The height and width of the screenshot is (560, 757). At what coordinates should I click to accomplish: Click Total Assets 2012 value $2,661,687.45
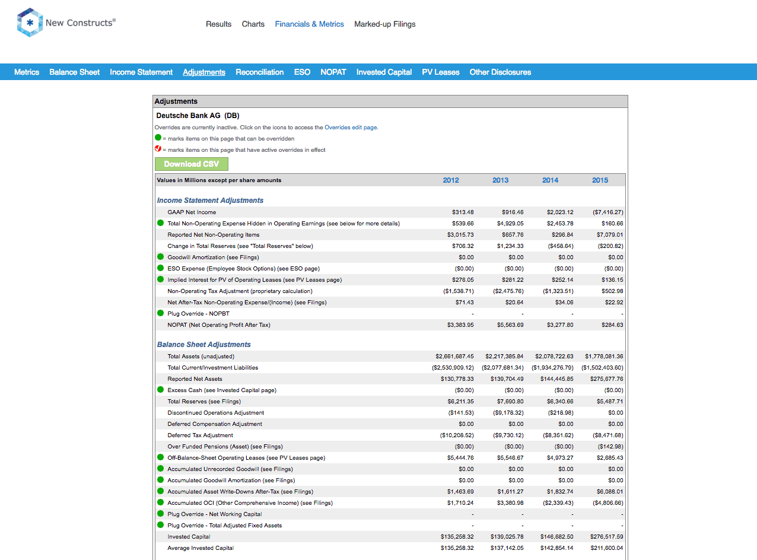coord(454,356)
